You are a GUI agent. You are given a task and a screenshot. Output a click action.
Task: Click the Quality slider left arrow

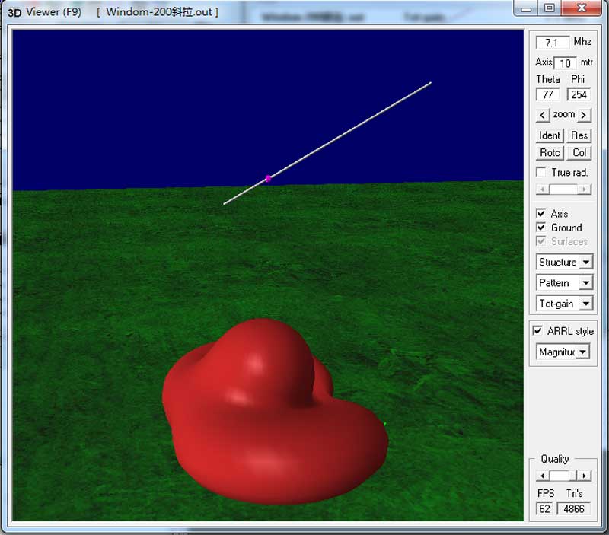pyautogui.click(x=543, y=476)
